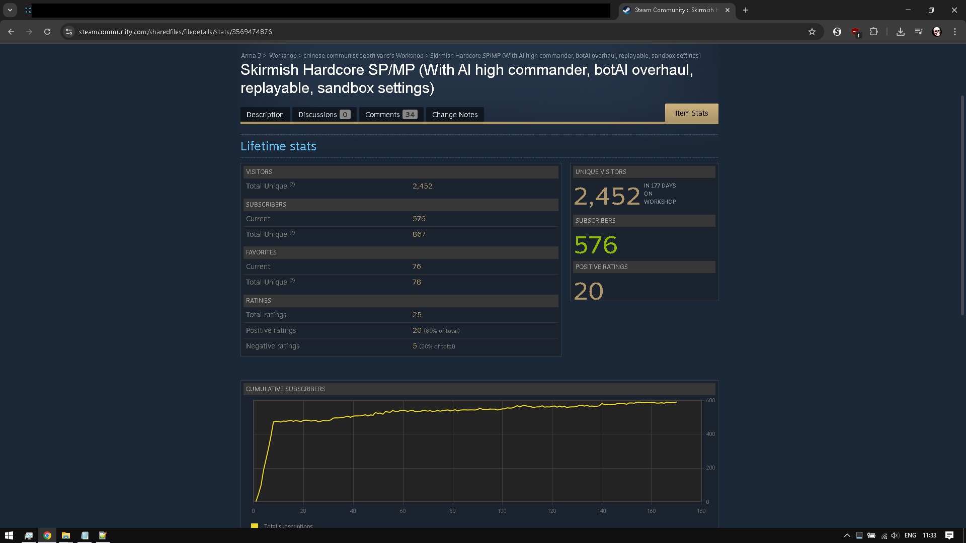This screenshot has width=966, height=543.
Task: Click the URL address bar field
Action: click(x=403, y=32)
